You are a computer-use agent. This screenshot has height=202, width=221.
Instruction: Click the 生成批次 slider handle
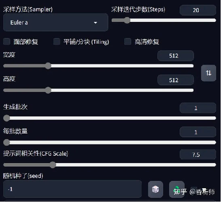click(6, 118)
